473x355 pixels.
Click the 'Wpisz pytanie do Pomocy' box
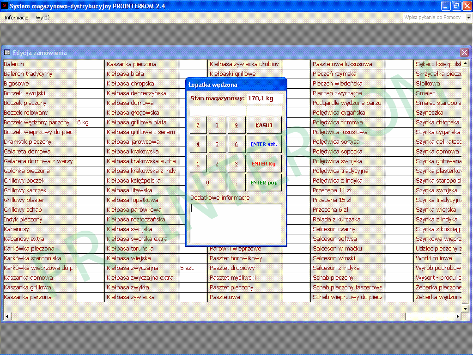point(433,18)
